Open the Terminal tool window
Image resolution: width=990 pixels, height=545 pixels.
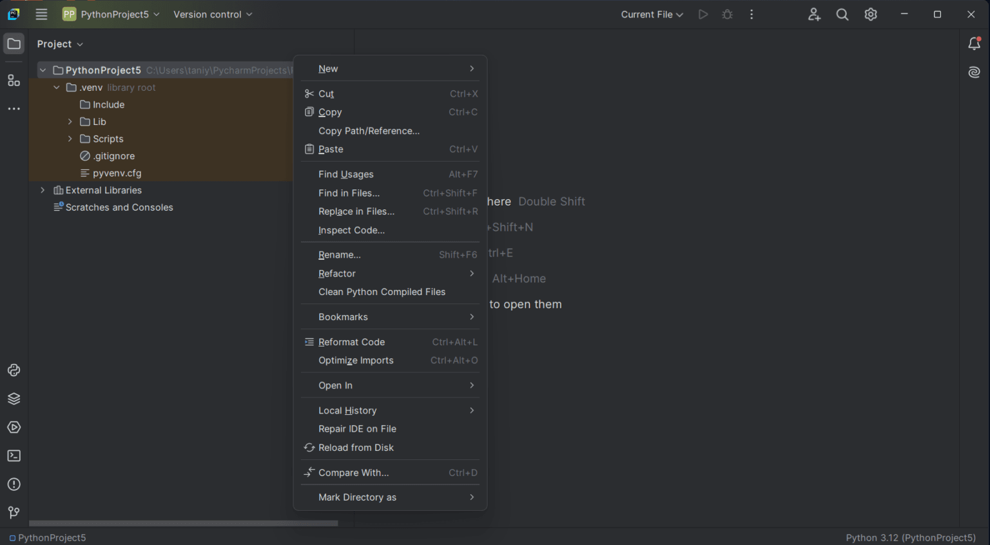14,455
